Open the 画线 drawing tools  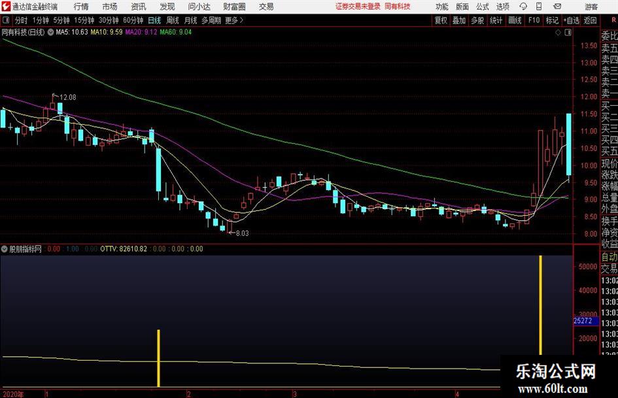point(515,20)
